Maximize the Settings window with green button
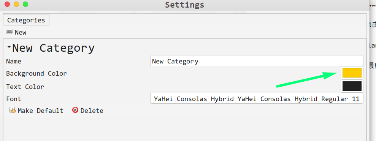376x141 pixels. click(25, 4)
